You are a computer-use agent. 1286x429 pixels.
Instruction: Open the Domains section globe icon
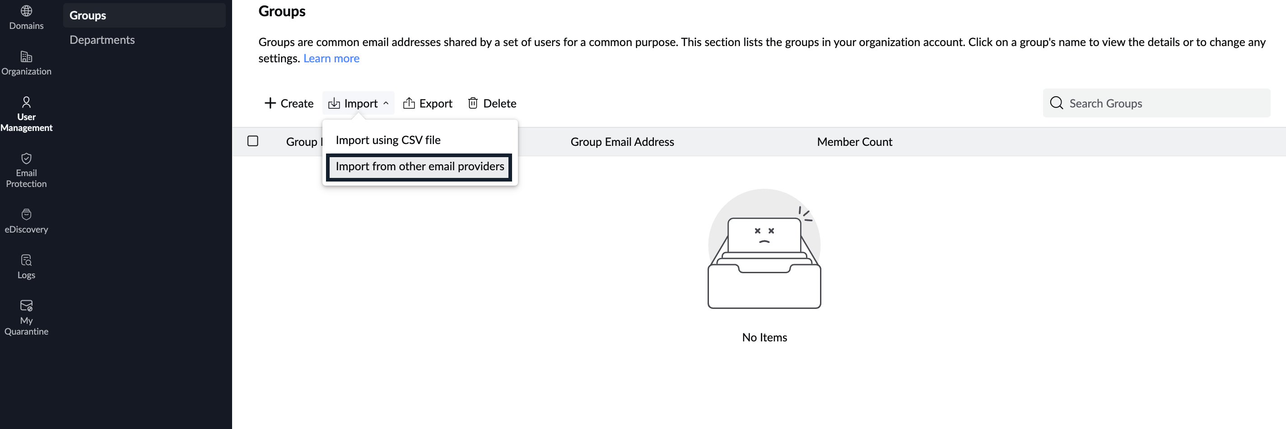(x=27, y=11)
